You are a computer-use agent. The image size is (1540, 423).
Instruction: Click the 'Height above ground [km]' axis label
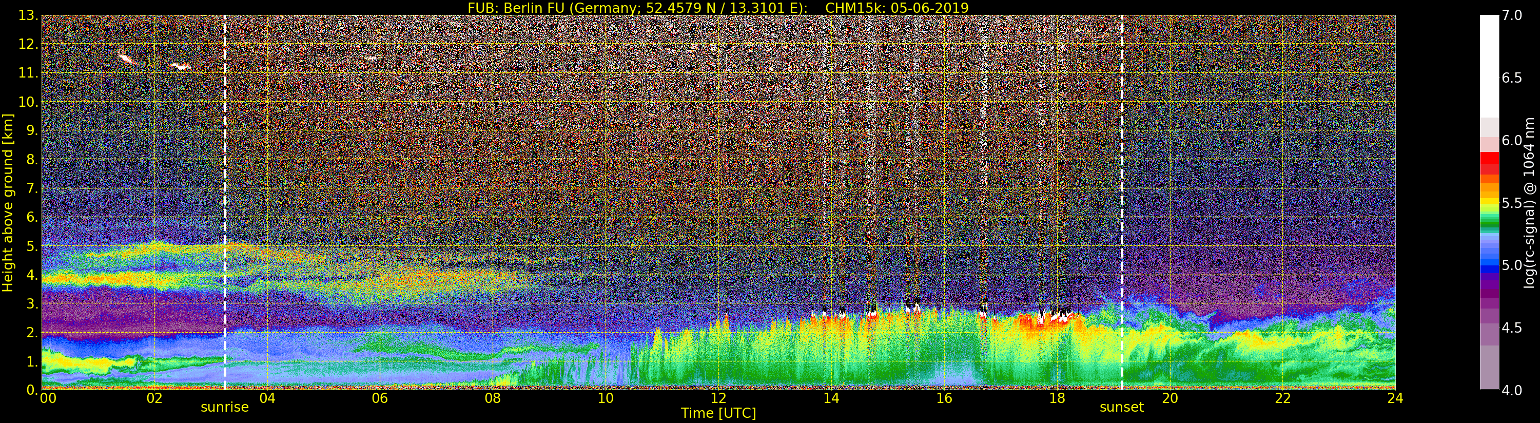(x=8, y=203)
